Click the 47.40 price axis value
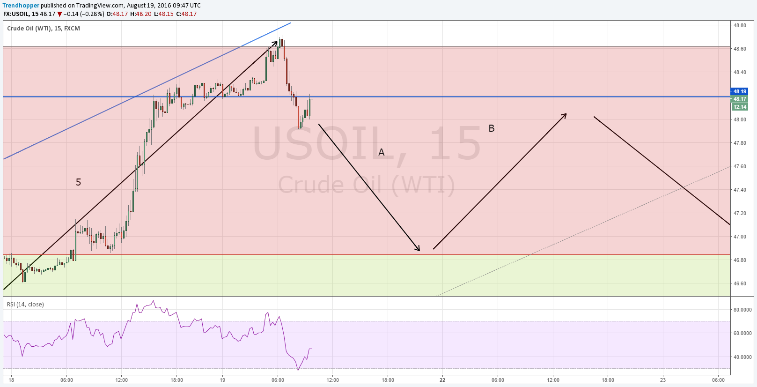 tap(740, 190)
